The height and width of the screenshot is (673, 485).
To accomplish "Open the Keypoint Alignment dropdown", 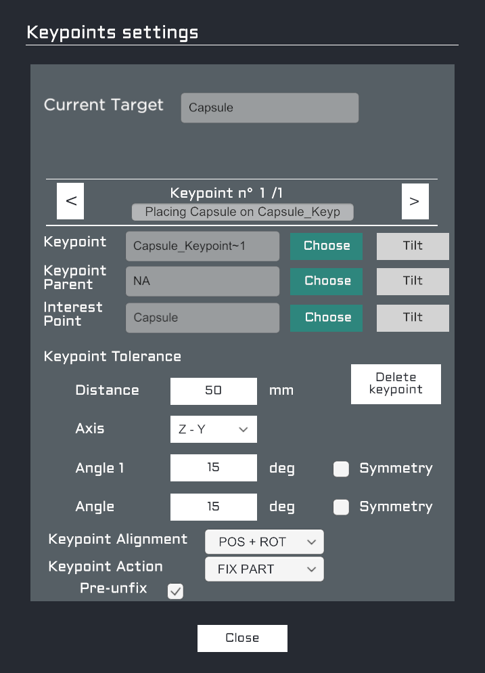I will [x=264, y=542].
